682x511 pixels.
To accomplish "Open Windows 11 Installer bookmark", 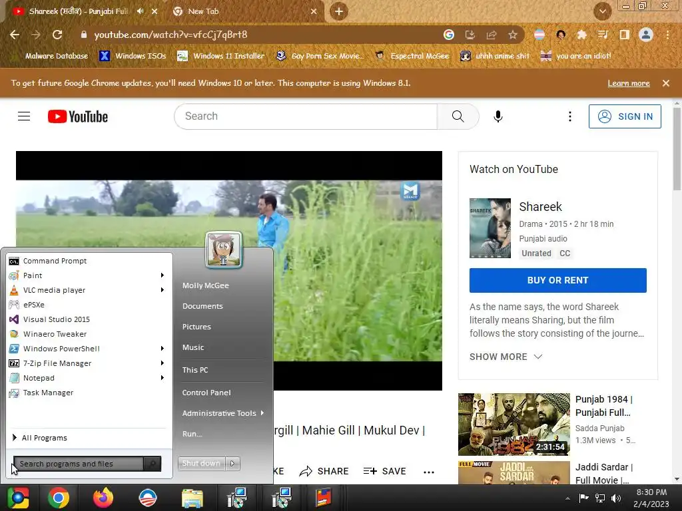I will click(221, 56).
